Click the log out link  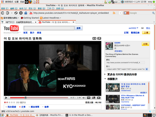148,28
